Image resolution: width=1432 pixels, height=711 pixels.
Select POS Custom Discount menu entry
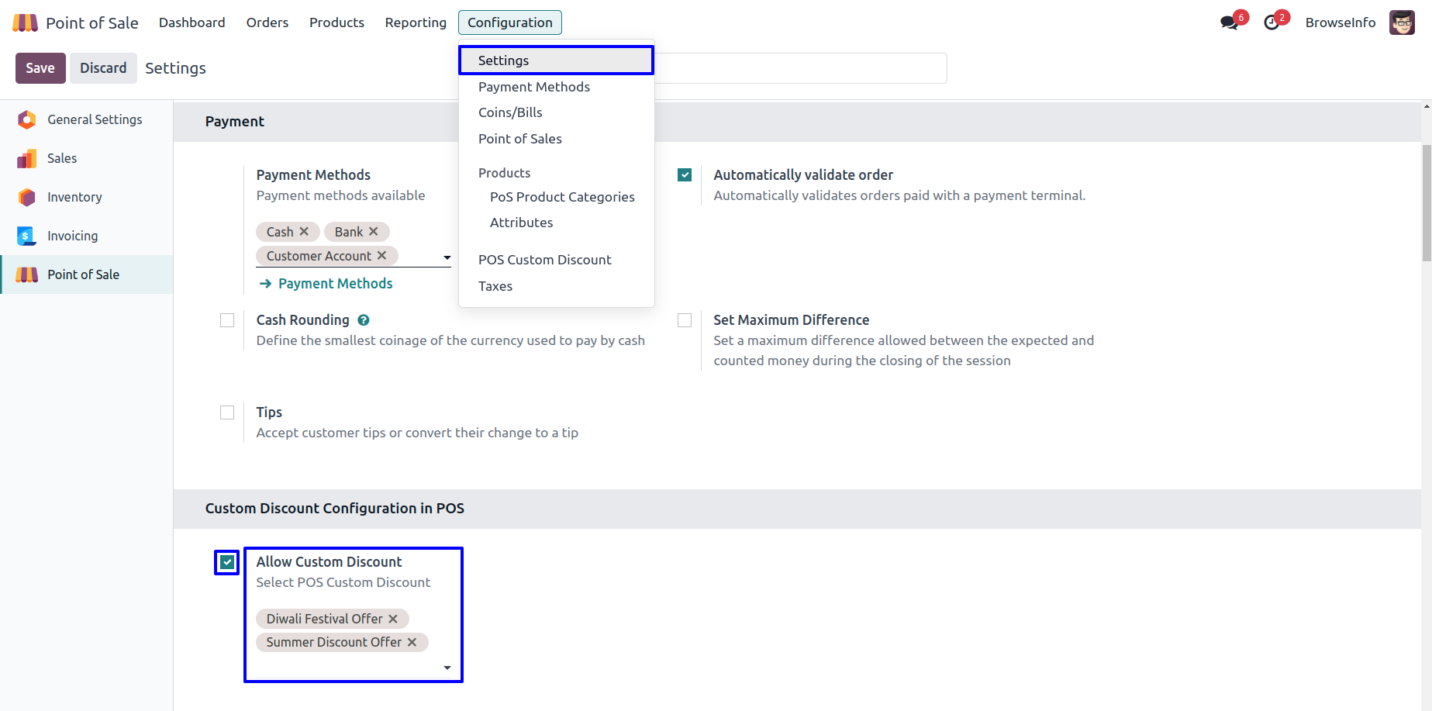544,260
